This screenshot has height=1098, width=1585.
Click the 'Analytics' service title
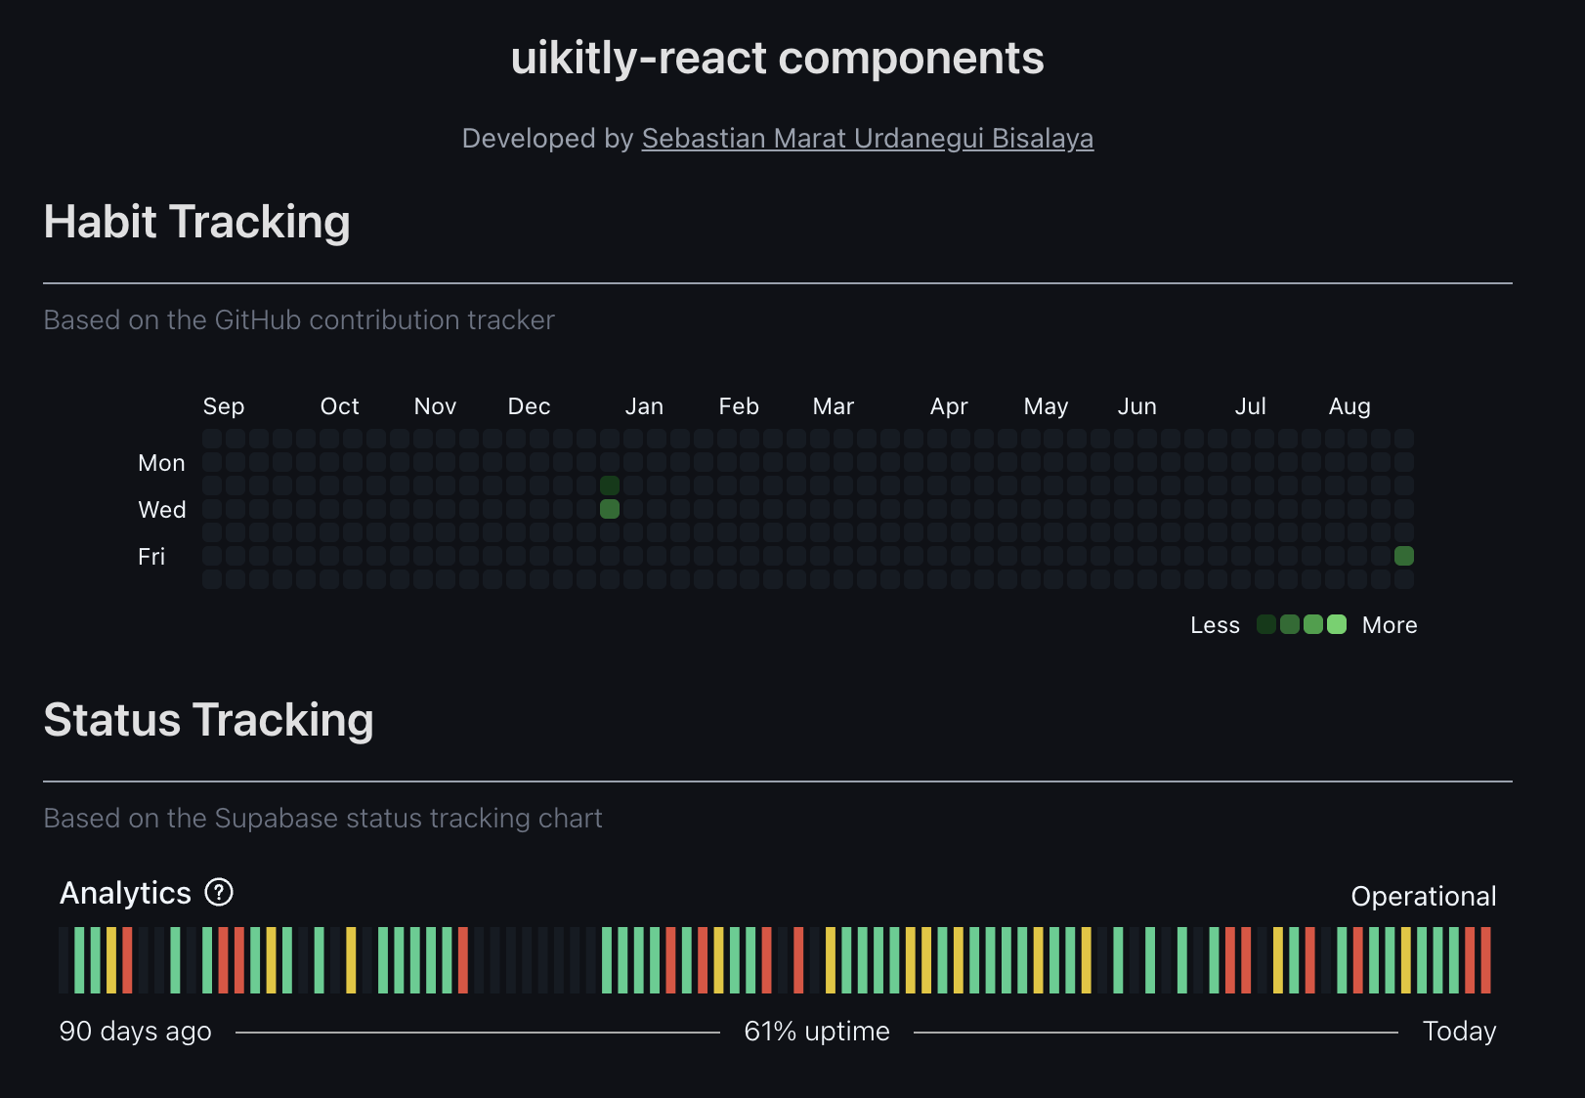126,893
